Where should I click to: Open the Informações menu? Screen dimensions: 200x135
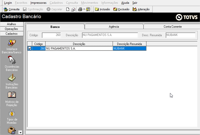click(110, 3)
